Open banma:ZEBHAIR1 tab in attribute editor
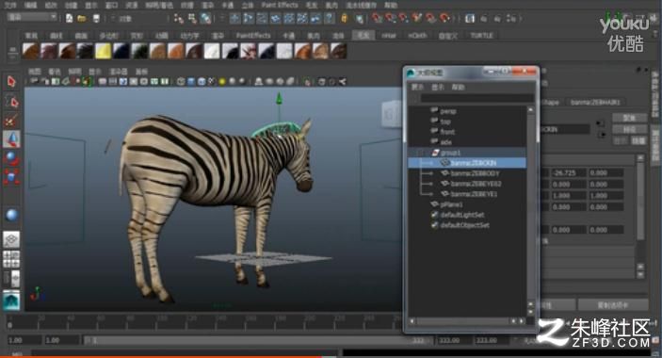Screen dimensions: 662x358 pyautogui.click(x=595, y=102)
